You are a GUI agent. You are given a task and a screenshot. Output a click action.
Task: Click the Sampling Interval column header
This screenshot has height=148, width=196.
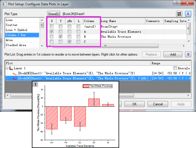click(x=175, y=21)
